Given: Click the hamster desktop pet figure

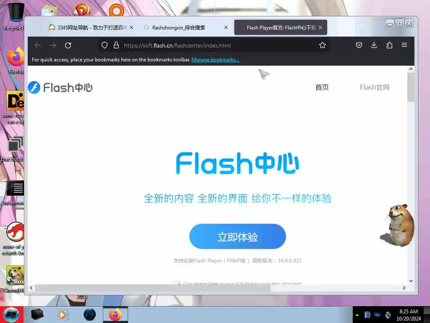Looking at the screenshot, I should (x=398, y=225).
